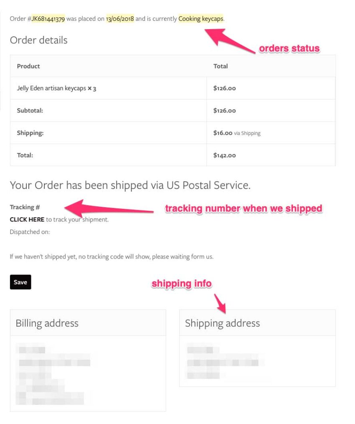The height and width of the screenshot is (424, 355).
Task: Click the $16.00 via Shipping cost
Action: click(236, 133)
